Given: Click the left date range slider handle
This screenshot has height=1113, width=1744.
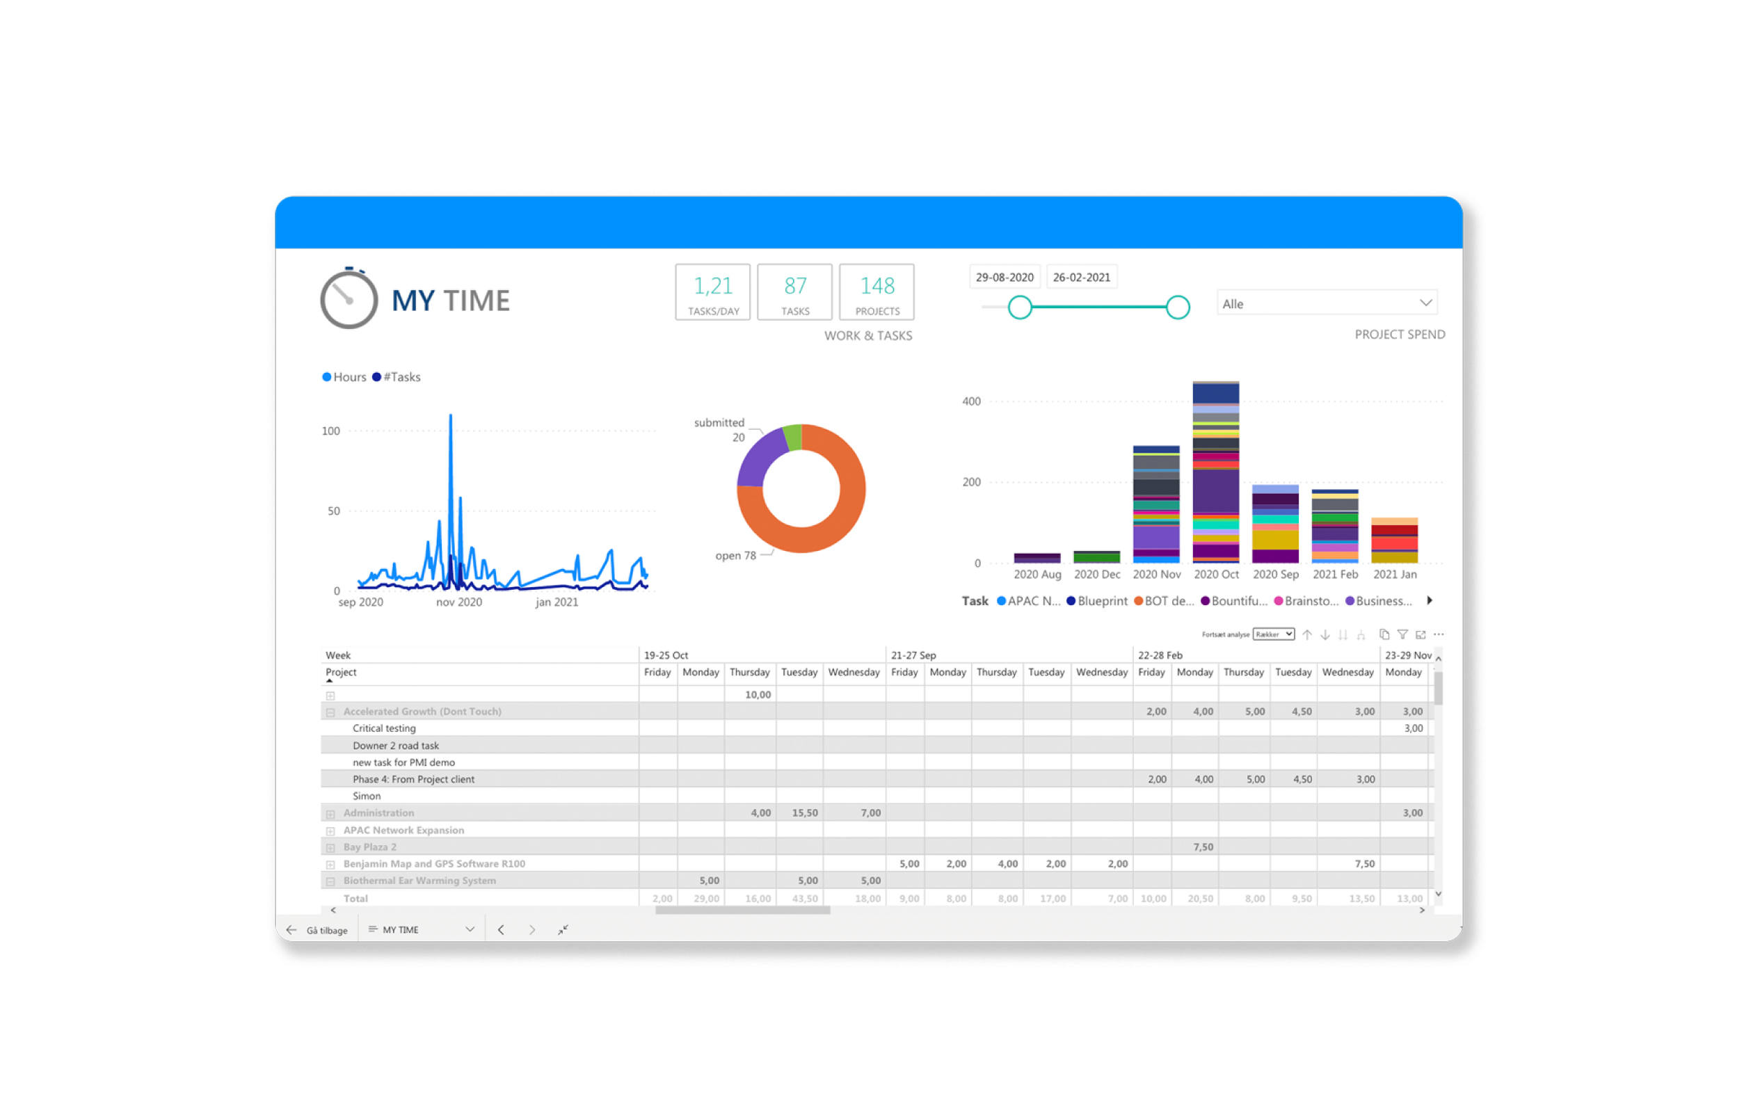Looking at the screenshot, I should click(x=1020, y=307).
